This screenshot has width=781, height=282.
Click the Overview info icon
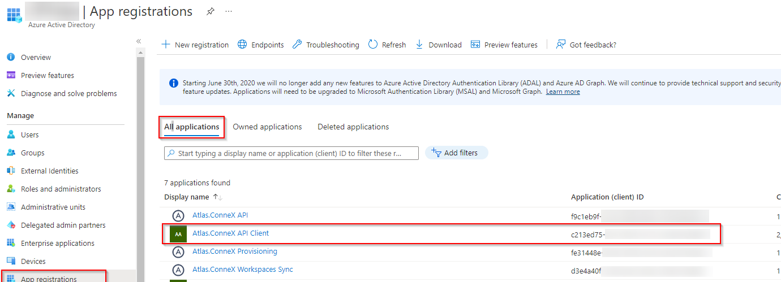(11, 57)
